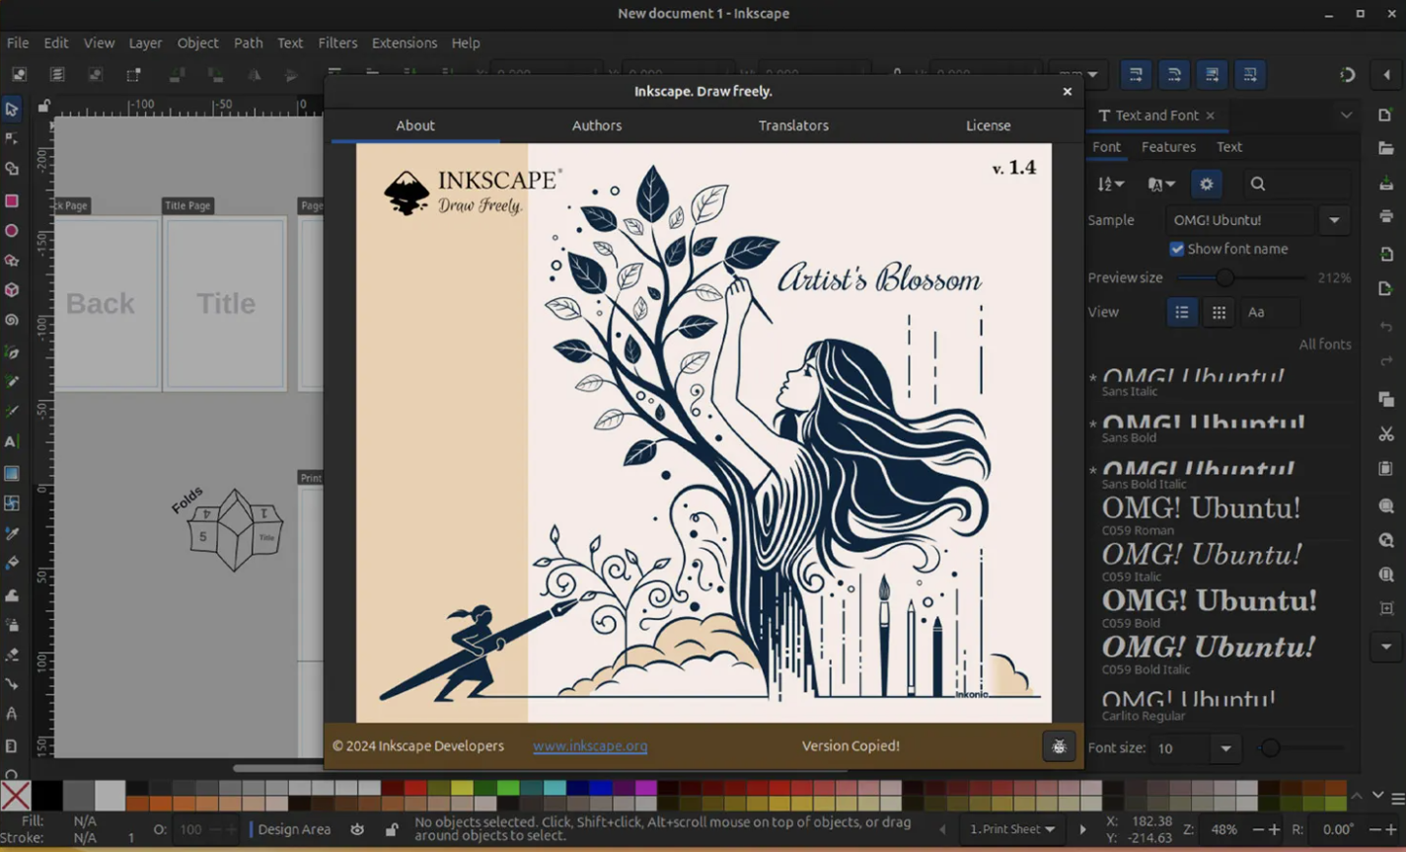Open the Sample text dropdown arrow
Image resolution: width=1406 pixels, height=852 pixels.
point(1334,220)
